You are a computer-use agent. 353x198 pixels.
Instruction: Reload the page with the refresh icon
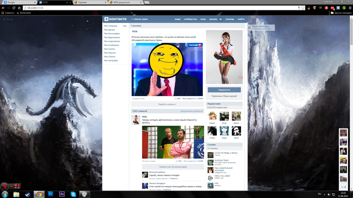[x=14, y=8]
